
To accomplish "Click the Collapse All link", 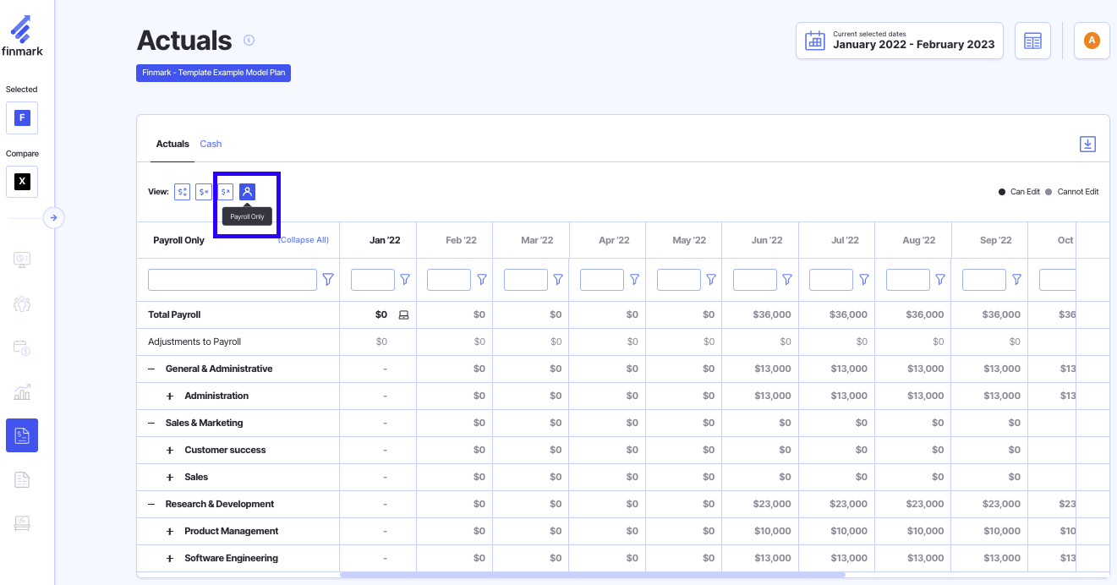I will pyautogui.click(x=303, y=240).
